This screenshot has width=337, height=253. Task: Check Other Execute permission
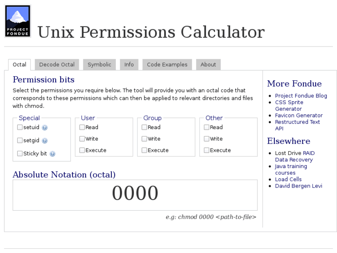[207, 150]
